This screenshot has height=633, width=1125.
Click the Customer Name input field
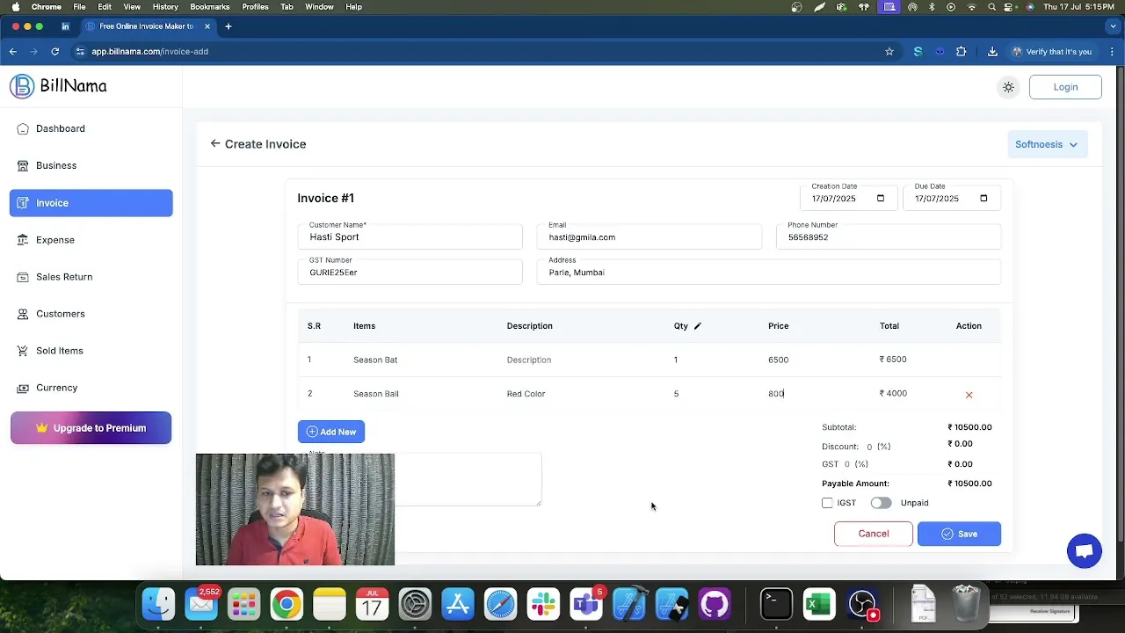click(x=410, y=237)
